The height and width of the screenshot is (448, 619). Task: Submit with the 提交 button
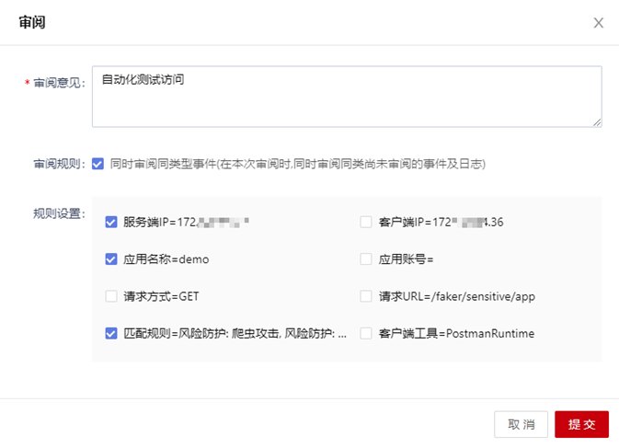(581, 424)
